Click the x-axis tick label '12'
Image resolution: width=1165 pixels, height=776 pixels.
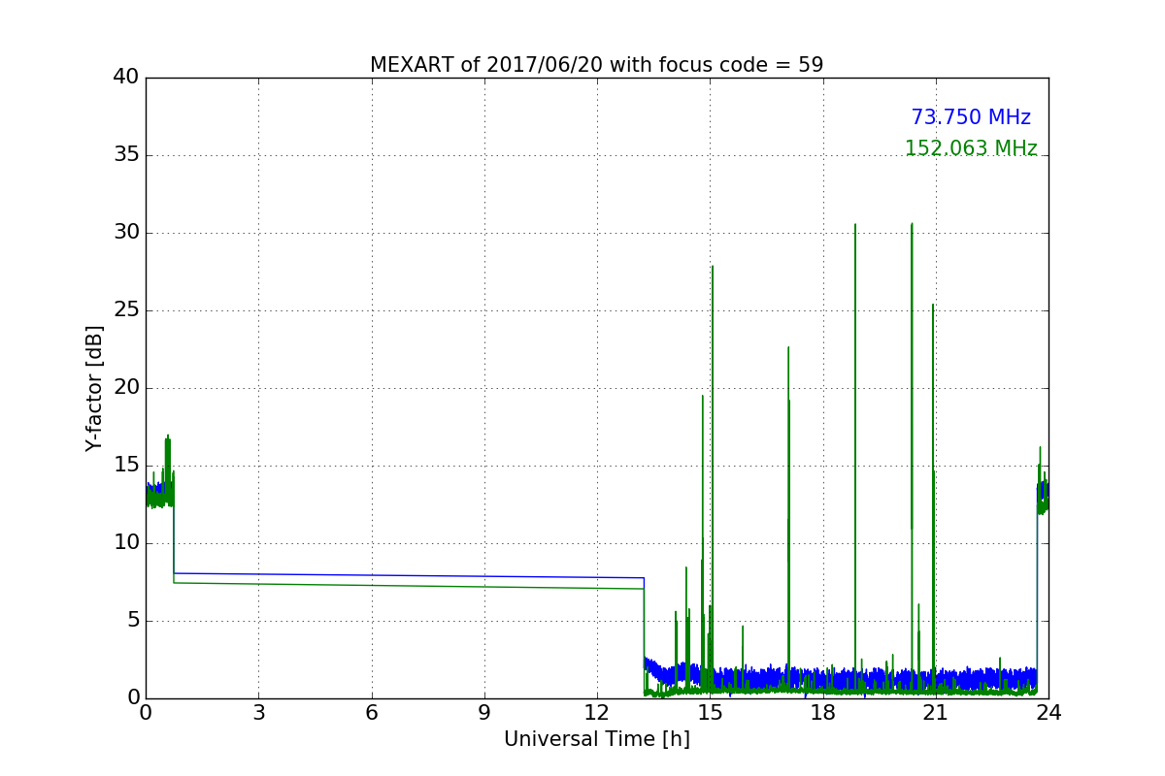pyautogui.click(x=597, y=713)
